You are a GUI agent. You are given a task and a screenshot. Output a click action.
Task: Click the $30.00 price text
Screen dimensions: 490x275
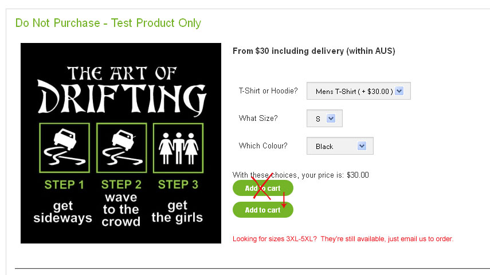[x=358, y=175]
